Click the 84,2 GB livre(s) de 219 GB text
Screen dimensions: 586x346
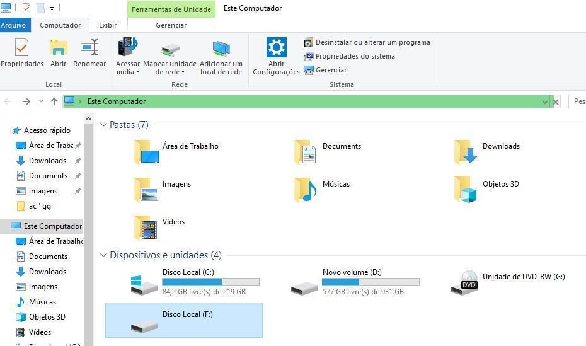click(204, 292)
